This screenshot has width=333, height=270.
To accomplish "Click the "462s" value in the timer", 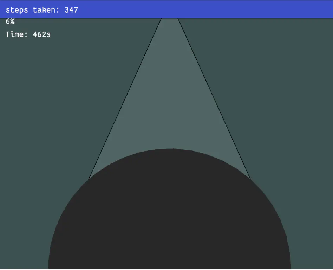I will click(41, 34).
